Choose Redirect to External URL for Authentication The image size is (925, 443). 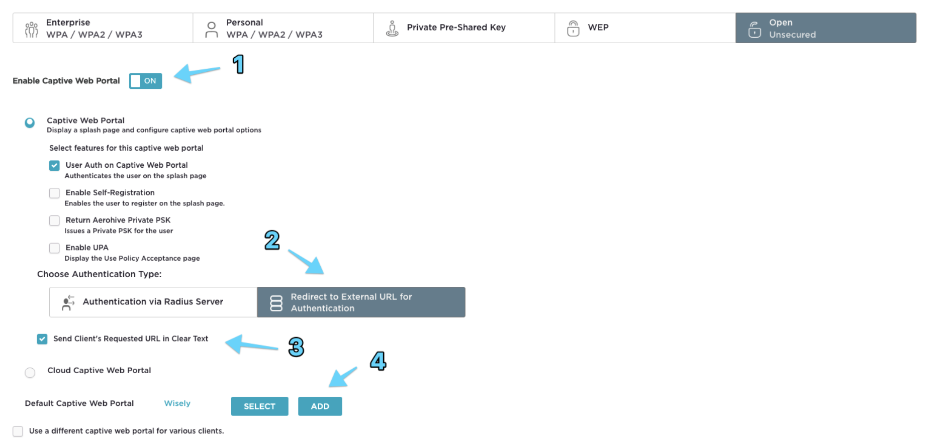pyautogui.click(x=361, y=302)
